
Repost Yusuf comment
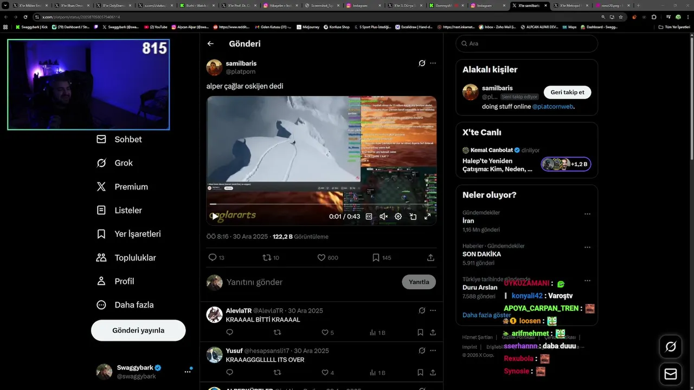click(278, 373)
